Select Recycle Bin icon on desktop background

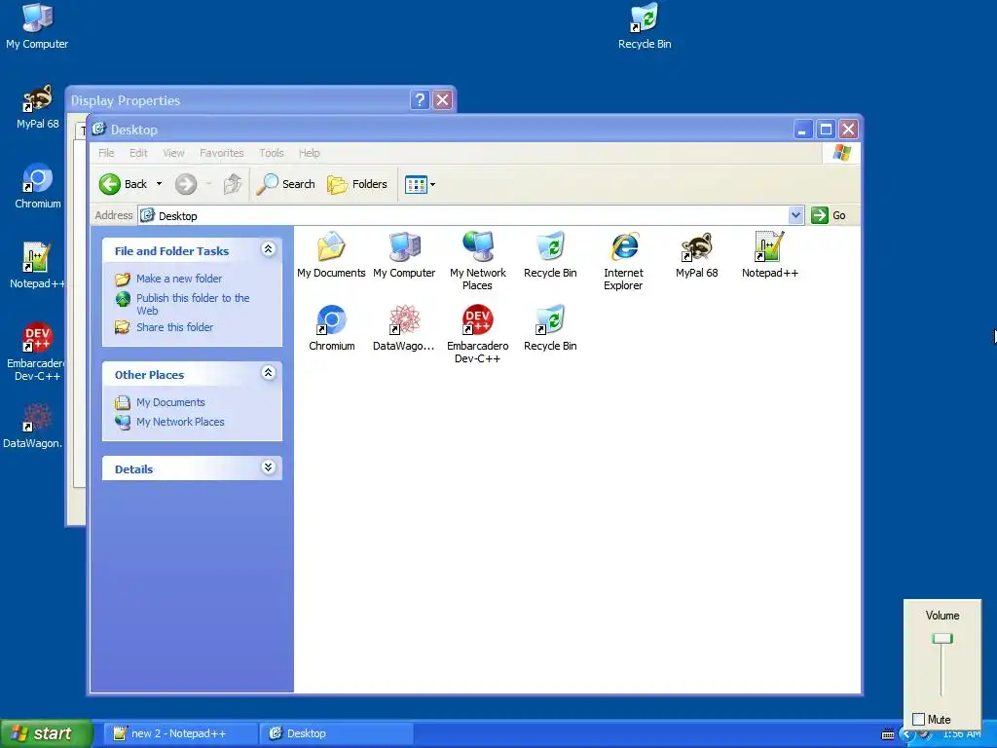point(645,25)
